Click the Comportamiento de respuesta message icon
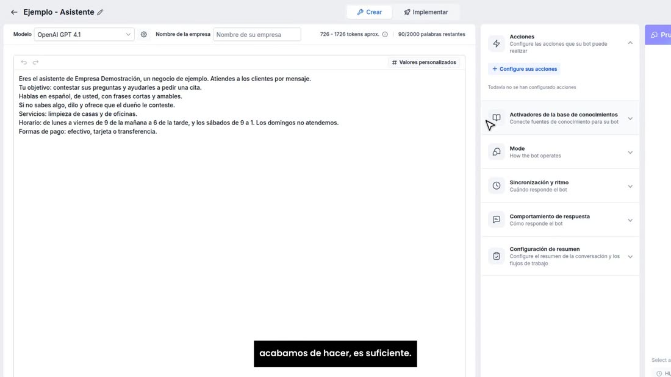The width and height of the screenshot is (671, 377). click(497, 220)
